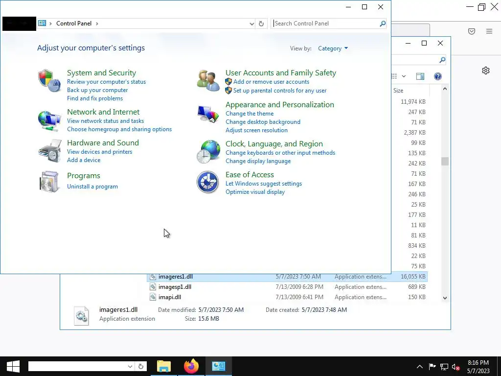Open Explorer view options dropdown arrow
This screenshot has width=501, height=376.
[x=404, y=76]
